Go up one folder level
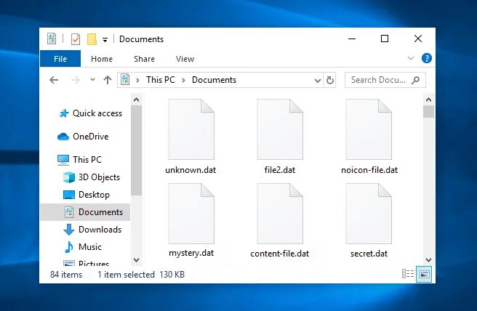 107,80
